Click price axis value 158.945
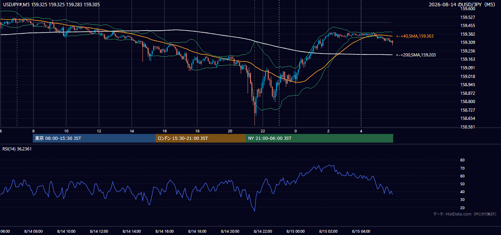 (468, 85)
